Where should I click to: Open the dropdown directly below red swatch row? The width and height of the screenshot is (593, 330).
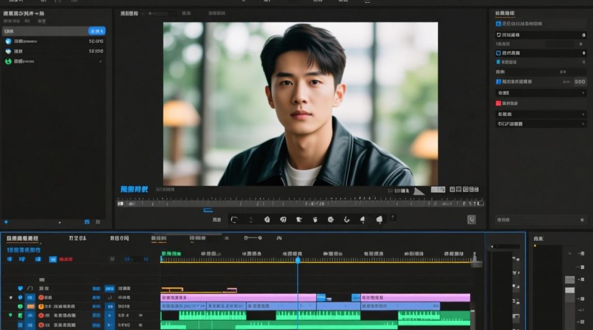(541, 114)
